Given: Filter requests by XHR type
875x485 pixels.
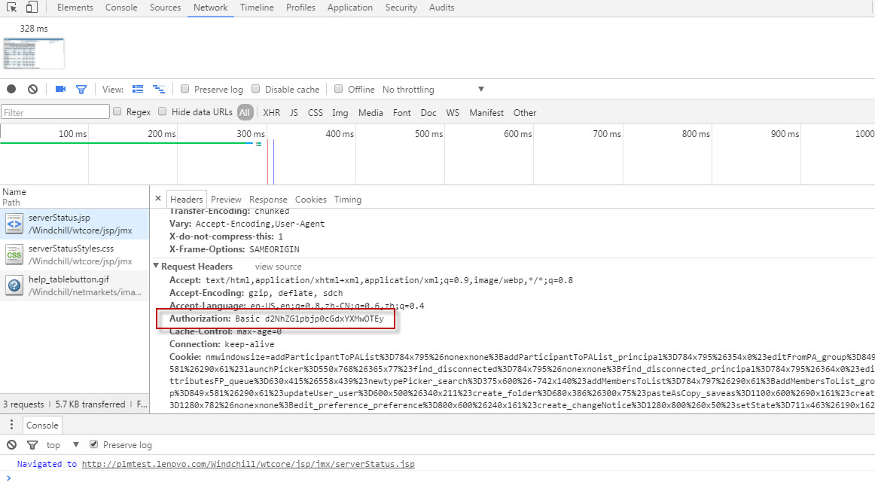Looking at the screenshot, I should click(x=271, y=111).
